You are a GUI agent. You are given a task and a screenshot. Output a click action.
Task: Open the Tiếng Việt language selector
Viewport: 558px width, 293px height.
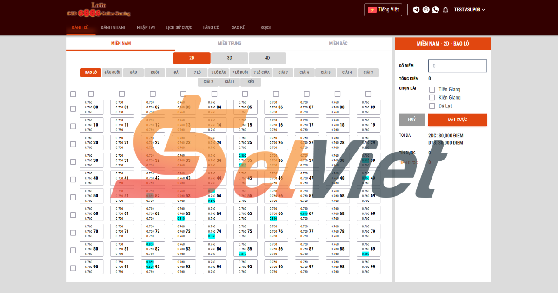point(383,10)
